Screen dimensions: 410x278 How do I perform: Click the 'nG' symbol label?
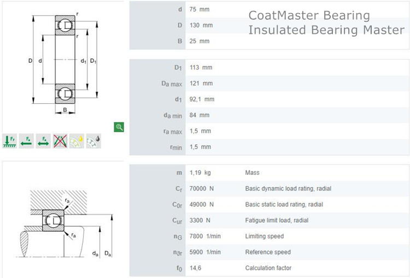178,236
